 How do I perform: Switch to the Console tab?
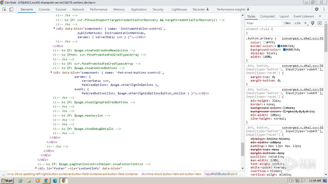44,9
